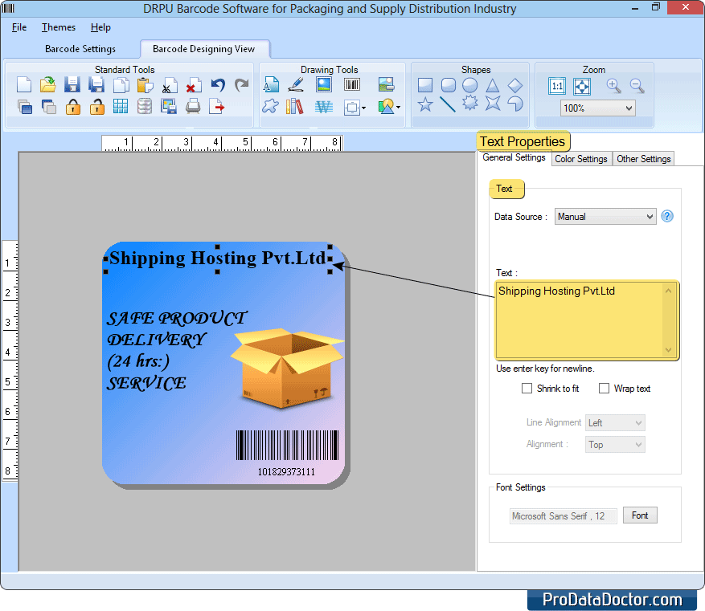Click the Lock icon in Standard Tools
The width and height of the screenshot is (705, 611).
72,107
